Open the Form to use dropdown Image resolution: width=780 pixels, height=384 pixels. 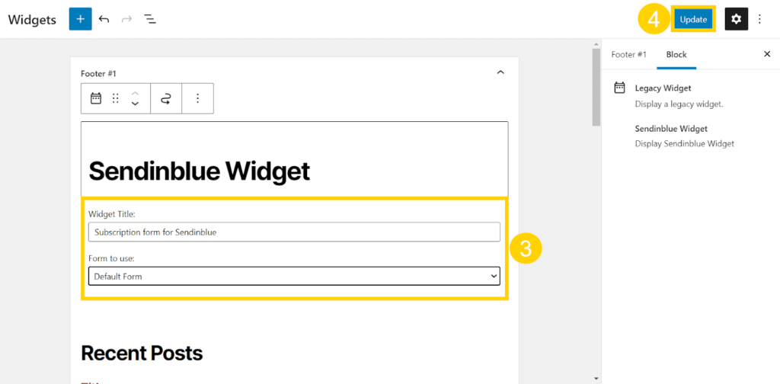point(295,276)
